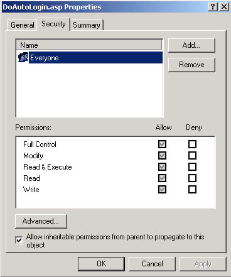Toggle Allow checkbox for Full Control
This screenshot has width=231, height=277.
point(162,144)
